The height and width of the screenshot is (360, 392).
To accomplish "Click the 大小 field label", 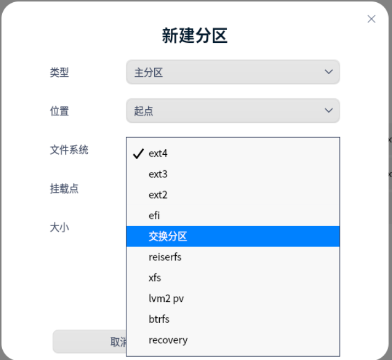I will (x=59, y=227).
